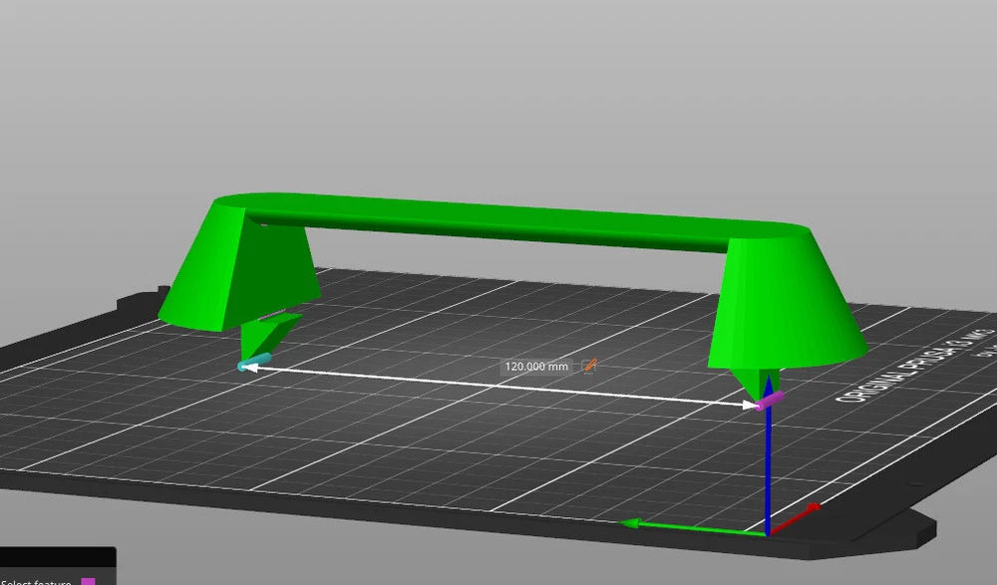Click the red X-axis arrow tip

(815, 507)
